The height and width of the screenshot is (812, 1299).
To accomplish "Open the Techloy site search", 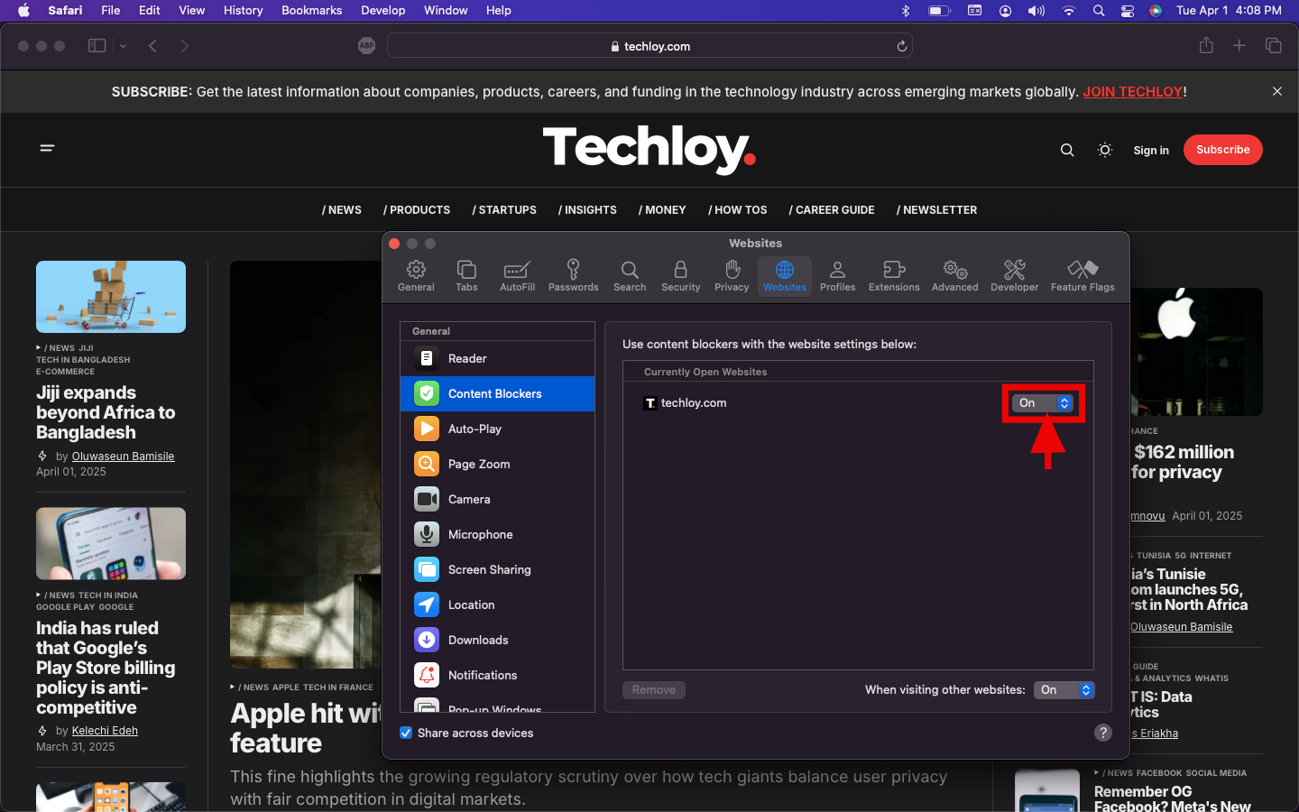I will [1067, 150].
